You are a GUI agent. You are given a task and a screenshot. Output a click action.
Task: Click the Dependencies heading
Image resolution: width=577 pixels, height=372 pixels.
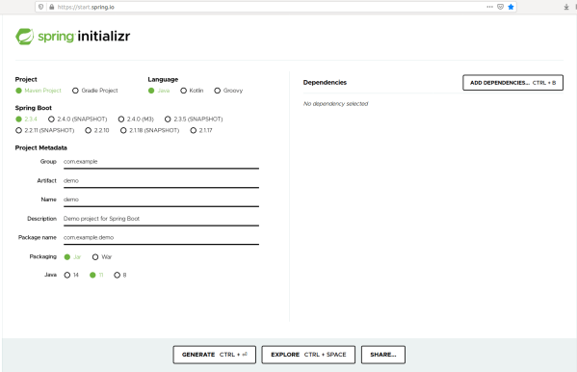pos(325,83)
